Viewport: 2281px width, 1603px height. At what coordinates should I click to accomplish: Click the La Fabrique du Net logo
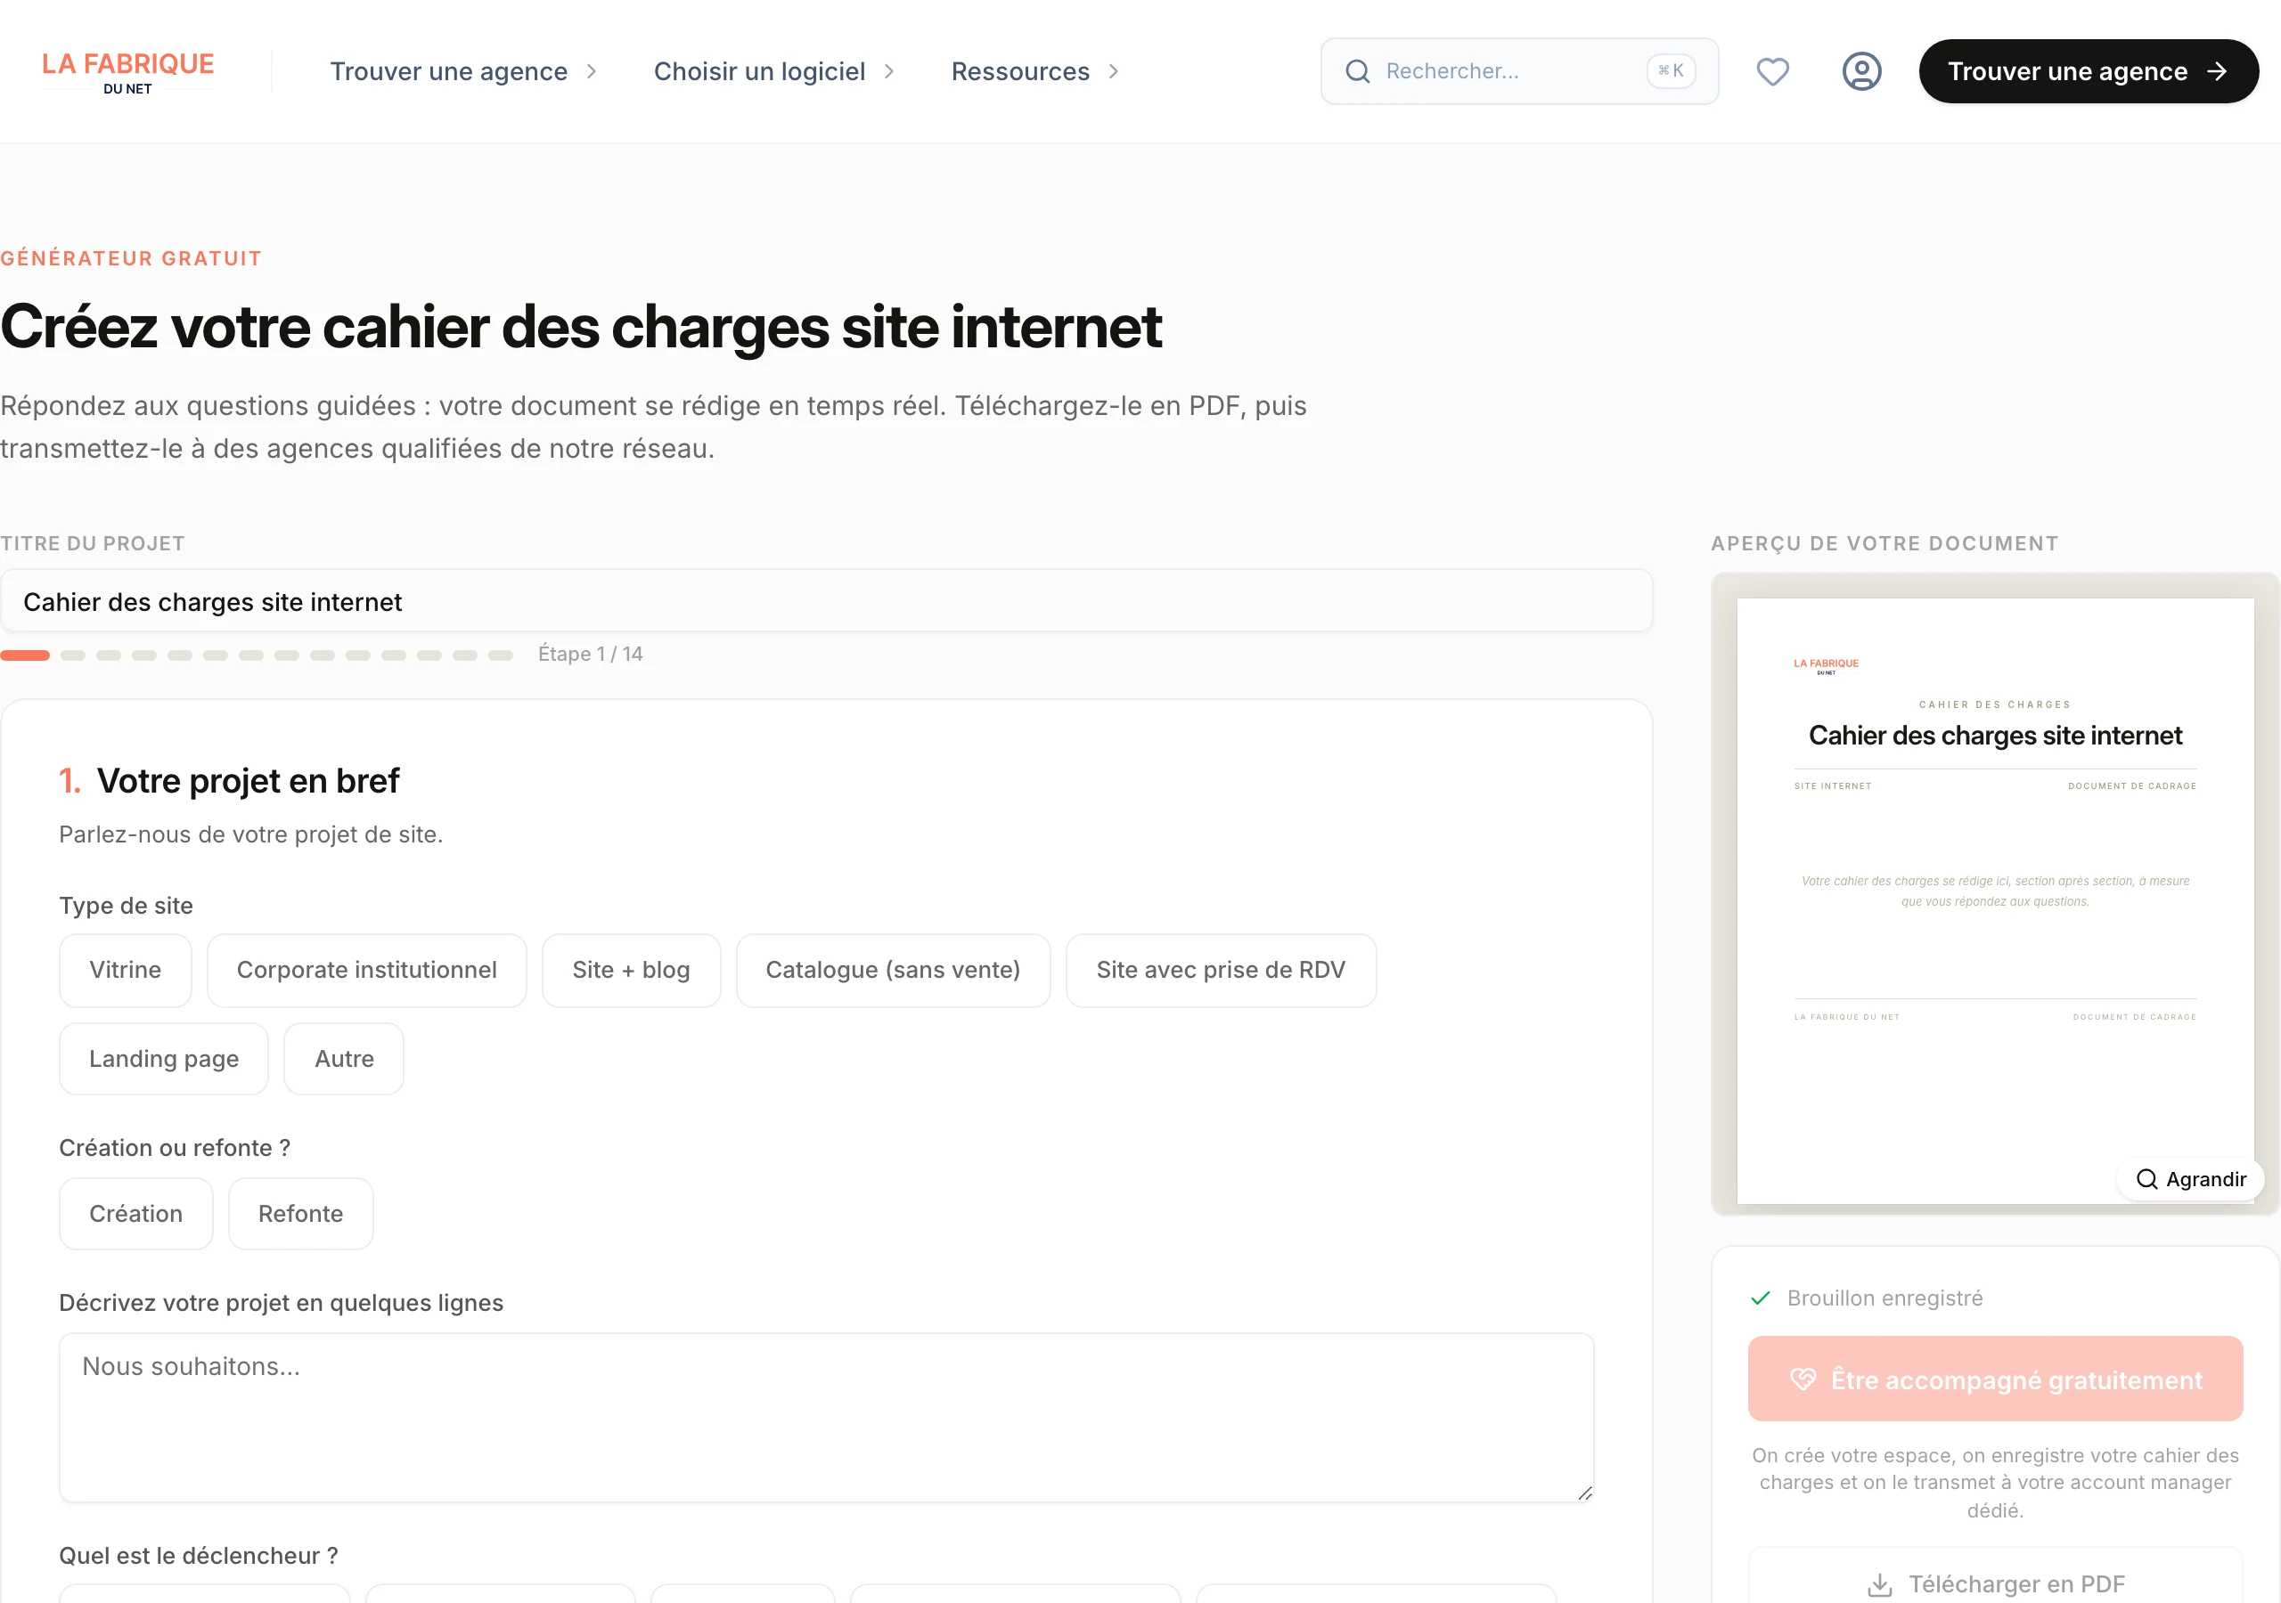point(128,71)
